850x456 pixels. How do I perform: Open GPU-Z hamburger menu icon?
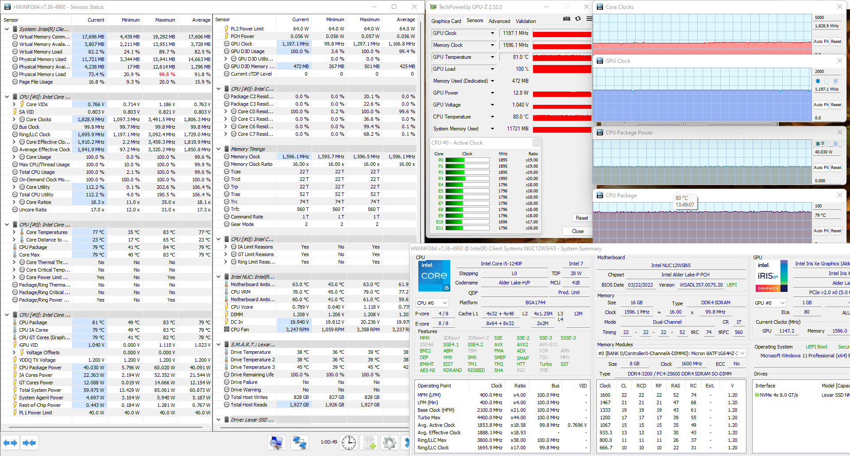coord(589,19)
